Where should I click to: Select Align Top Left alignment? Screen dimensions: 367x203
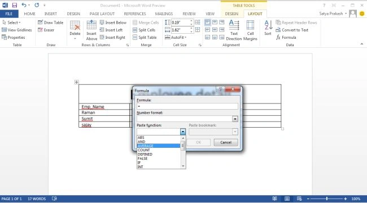(207, 22)
